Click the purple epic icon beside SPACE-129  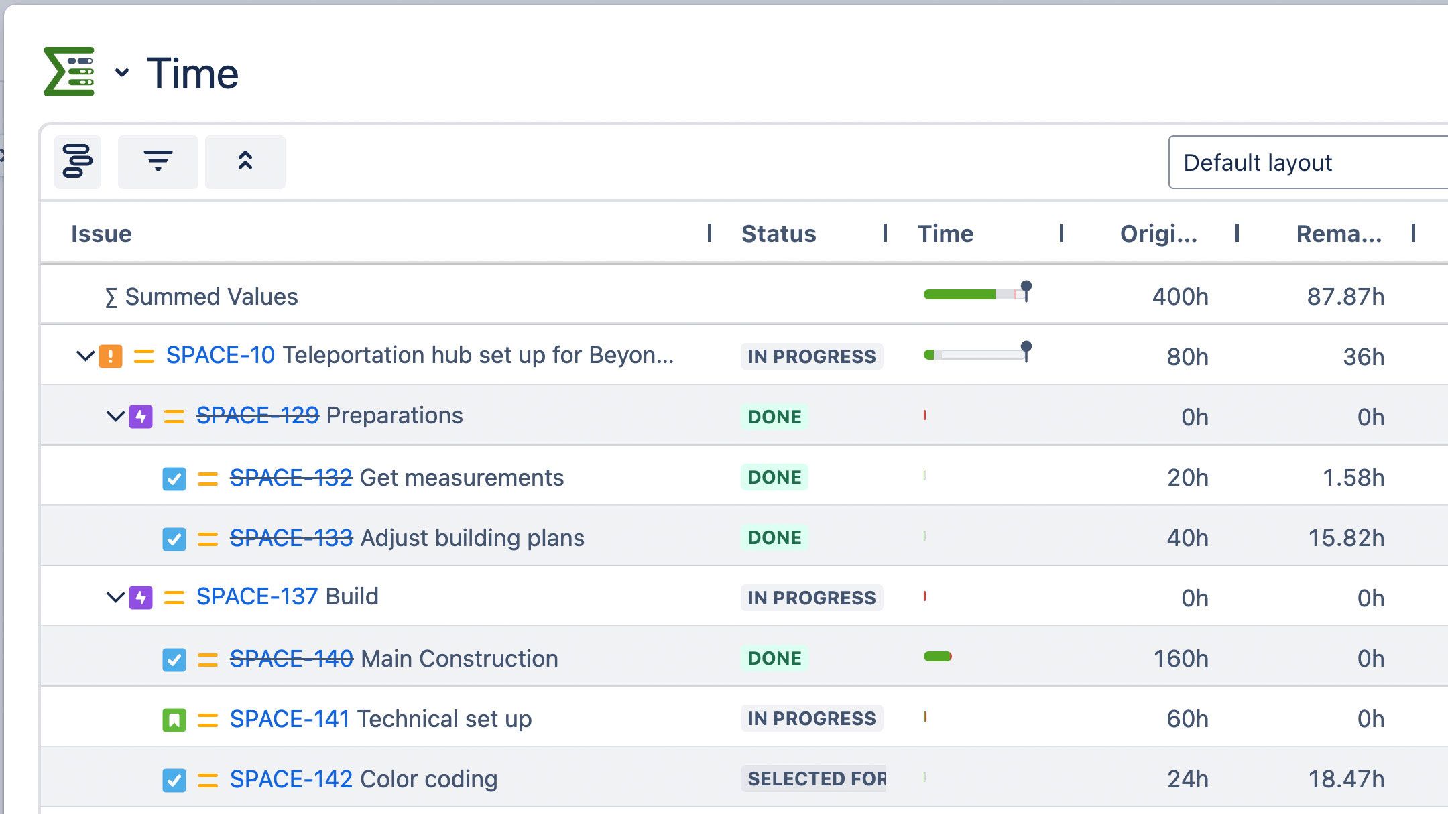click(141, 416)
